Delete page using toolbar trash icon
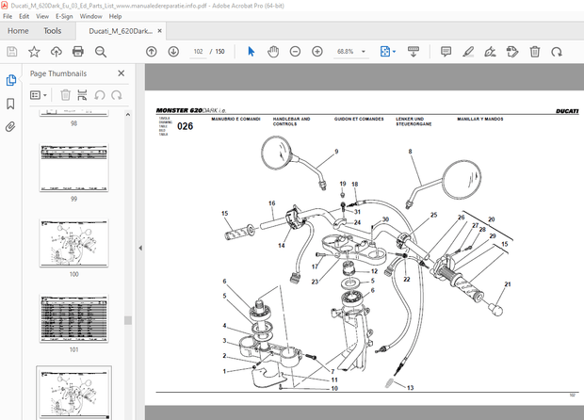 point(535,52)
